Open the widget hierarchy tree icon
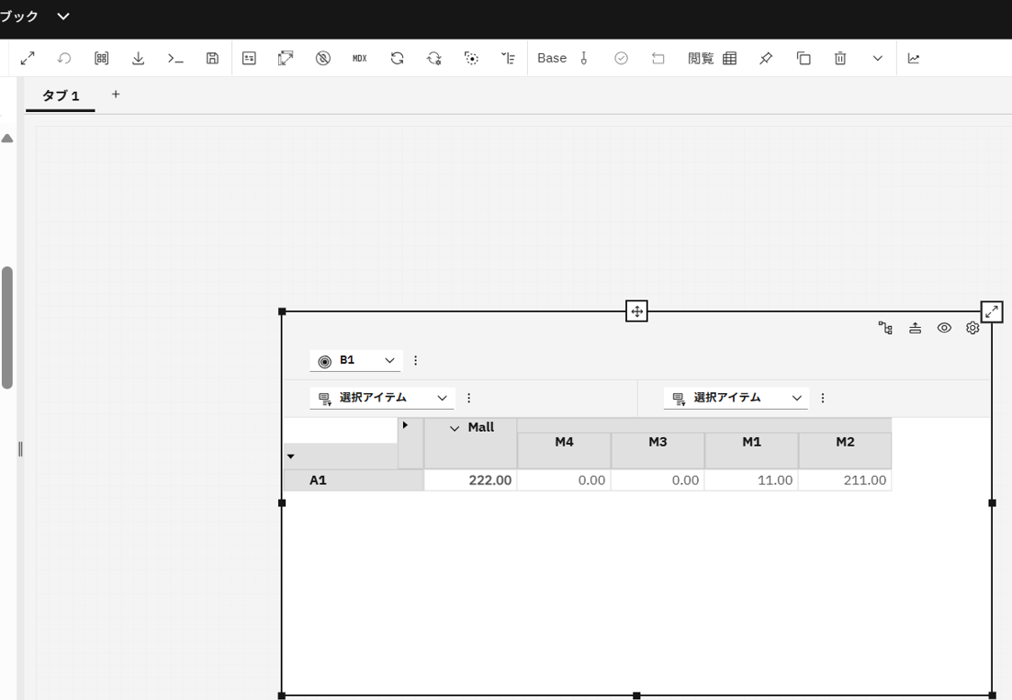1012x700 pixels. pyautogui.click(x=885, y=328)
